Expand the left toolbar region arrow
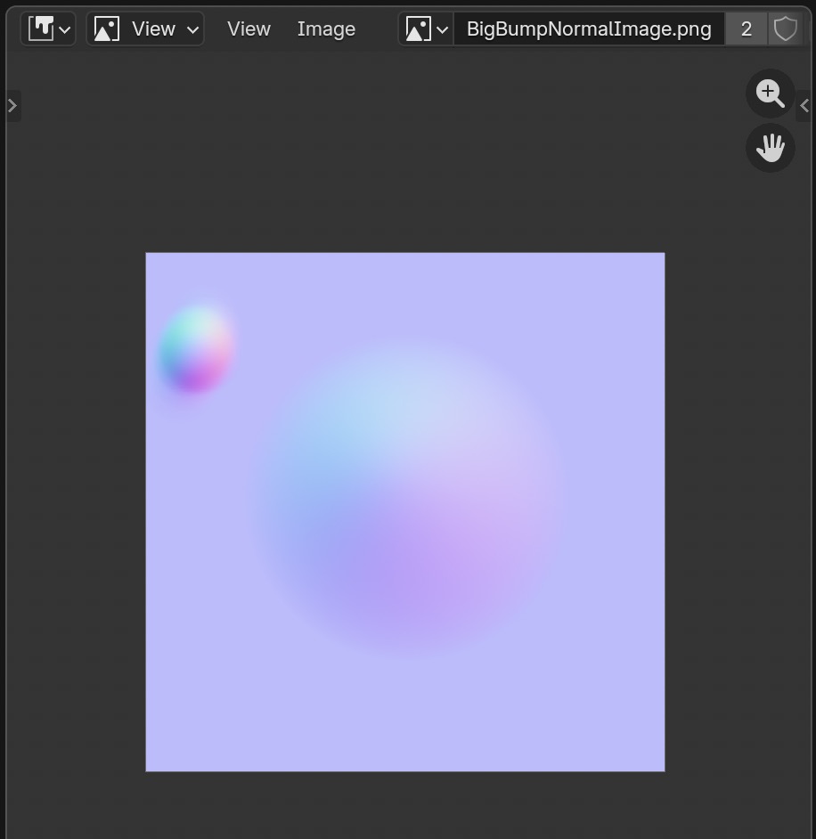The width and height of the screenshot is (816, 839). [12, 105]
